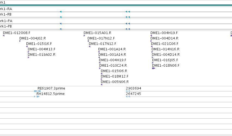Open the rk1-PB protein feature label
The width and height of the screenshot is (232, 136).
coord(6,26)
